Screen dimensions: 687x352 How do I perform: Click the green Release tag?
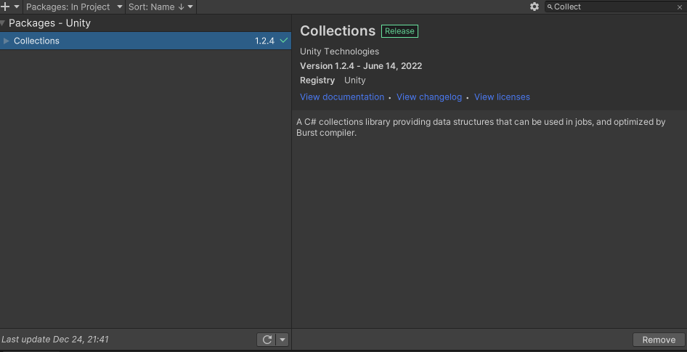399,31
